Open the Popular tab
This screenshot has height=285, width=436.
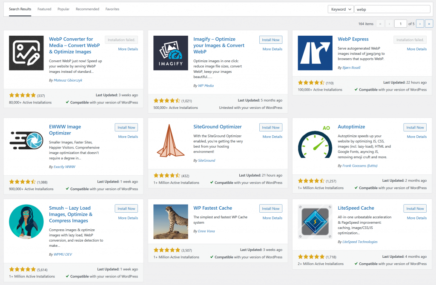coord(63,9)
